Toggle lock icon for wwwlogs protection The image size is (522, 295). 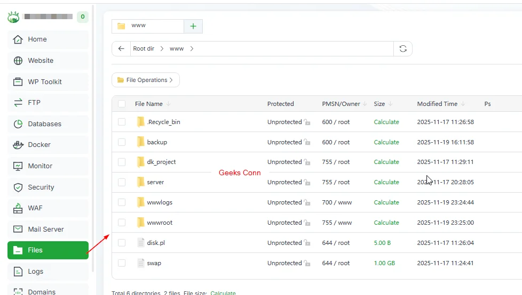[307, 203]
